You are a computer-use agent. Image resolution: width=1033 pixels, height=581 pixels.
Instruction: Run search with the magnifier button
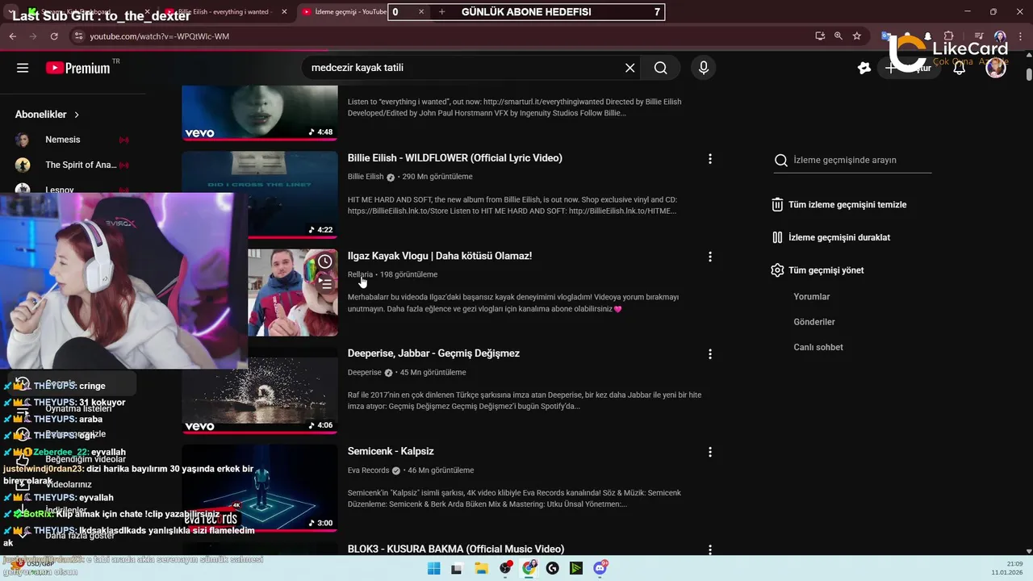click(661, 68)
